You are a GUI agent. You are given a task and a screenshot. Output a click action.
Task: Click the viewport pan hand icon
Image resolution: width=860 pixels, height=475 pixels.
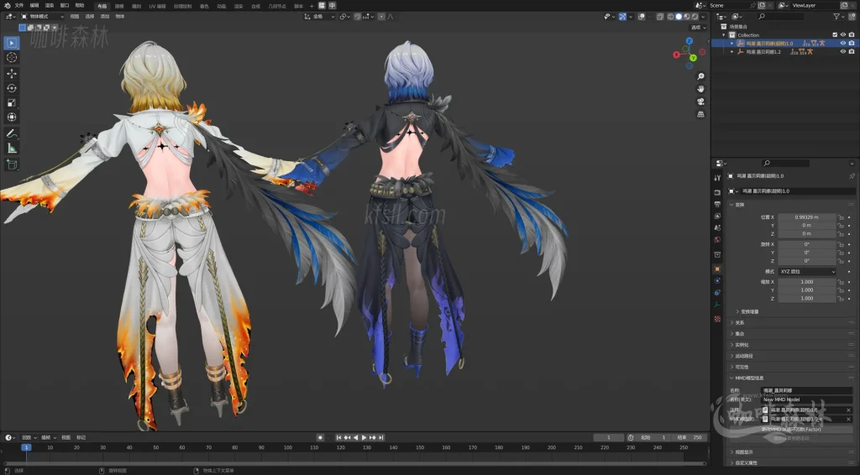click(700, 89)
